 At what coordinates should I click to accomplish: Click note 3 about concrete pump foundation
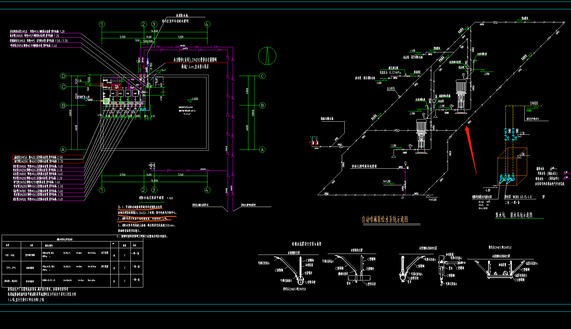[x=146, y=228]
